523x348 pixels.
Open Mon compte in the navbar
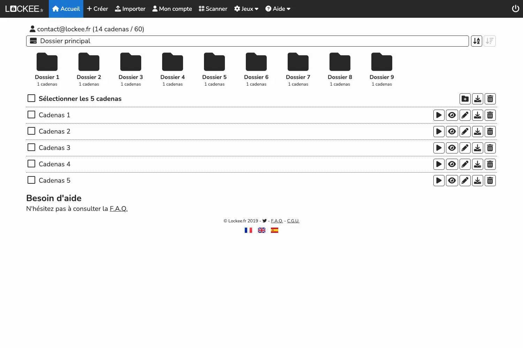[172, 9]
